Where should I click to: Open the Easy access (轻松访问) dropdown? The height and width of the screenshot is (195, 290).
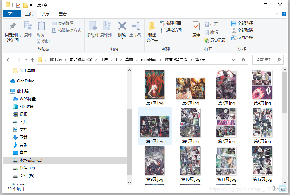click(x=172, y=30)
